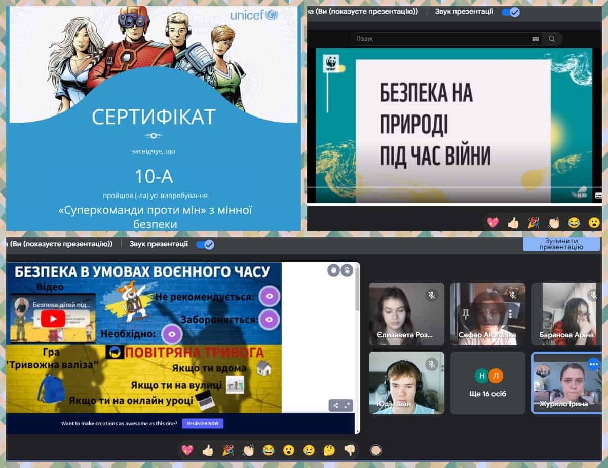The height and width of the screenshot is (468, 608).
Task: Toggle subtitles icon on the WWF video
Action: pyautogui.click(x=598, y=195)
